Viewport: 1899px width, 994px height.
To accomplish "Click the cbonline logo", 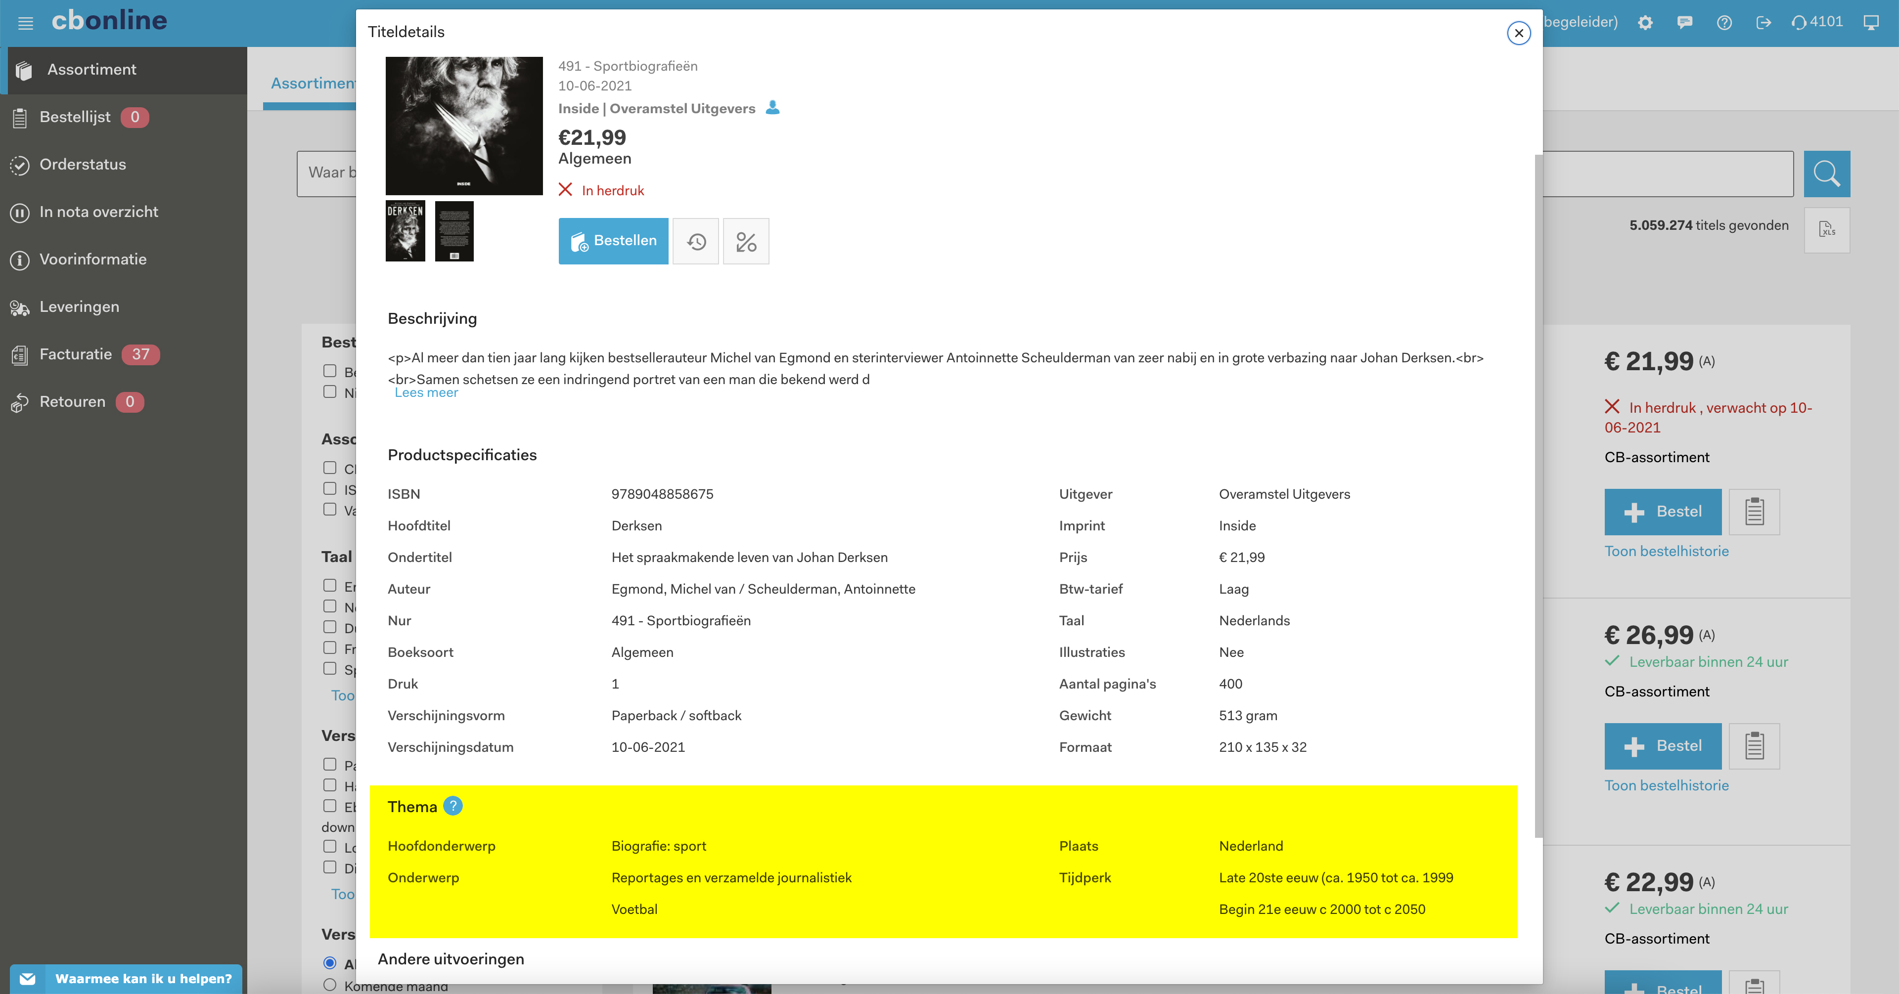I will (109, 21).
